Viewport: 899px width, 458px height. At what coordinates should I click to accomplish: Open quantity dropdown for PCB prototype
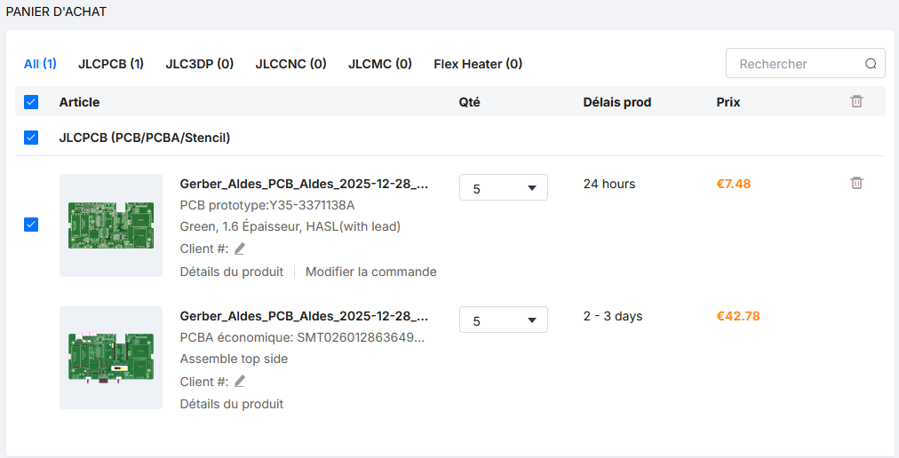coord(503,188)
